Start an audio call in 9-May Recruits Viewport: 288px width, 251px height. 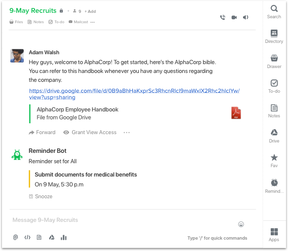pos(223,17)
